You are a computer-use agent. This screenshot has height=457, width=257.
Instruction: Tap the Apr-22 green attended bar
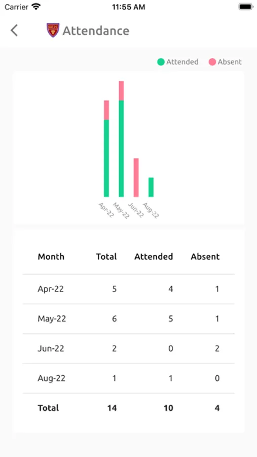coord(106,158)
